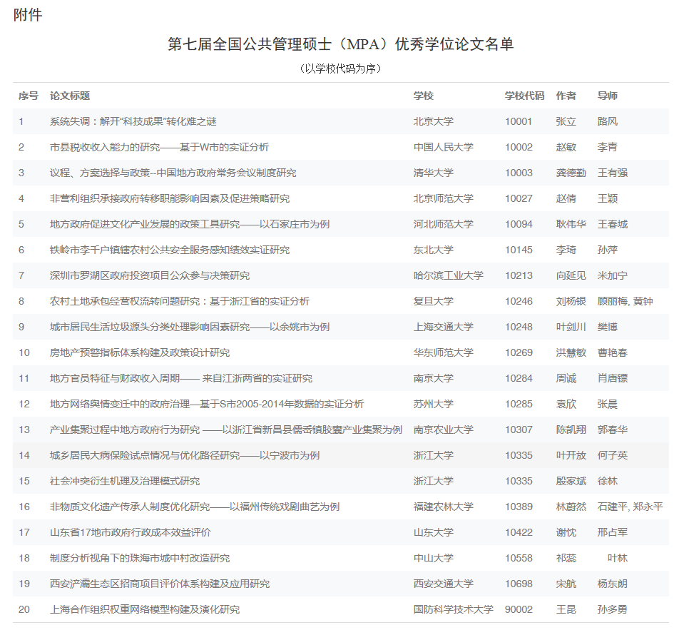Select author name 耿伟华
684x630 pixels.
(571, 224)
